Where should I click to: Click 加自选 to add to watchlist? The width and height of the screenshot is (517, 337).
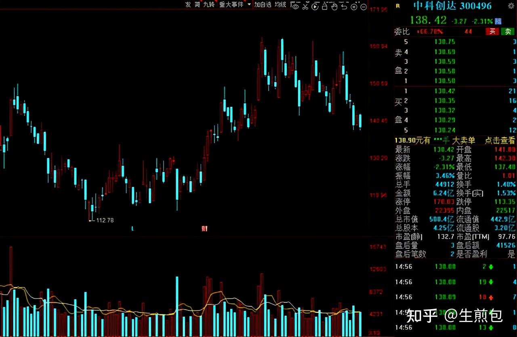[x=263, y=4]
